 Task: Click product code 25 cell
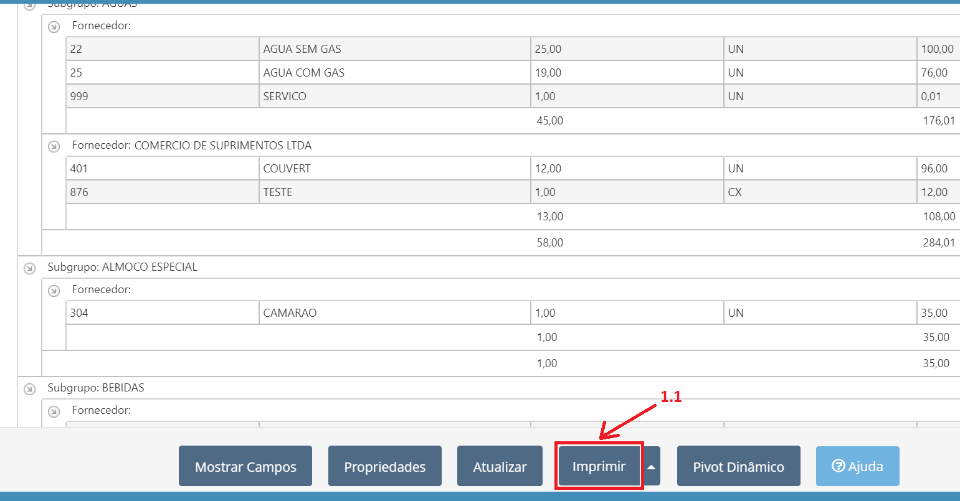click(x=163, y=73)
